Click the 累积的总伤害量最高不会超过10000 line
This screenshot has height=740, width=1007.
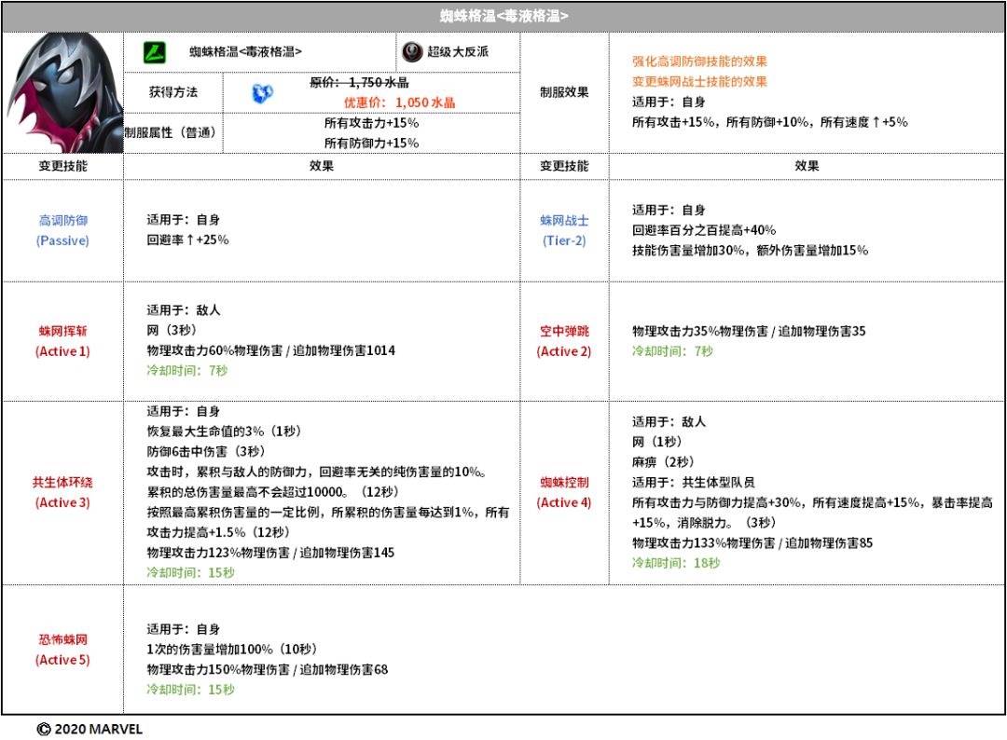click(x=273, y=492)
